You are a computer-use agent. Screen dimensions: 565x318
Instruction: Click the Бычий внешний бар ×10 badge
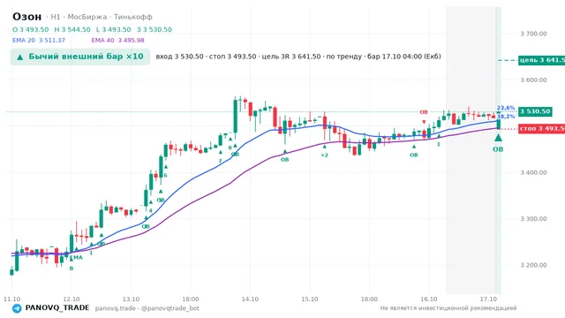click(x=80, y=57)
